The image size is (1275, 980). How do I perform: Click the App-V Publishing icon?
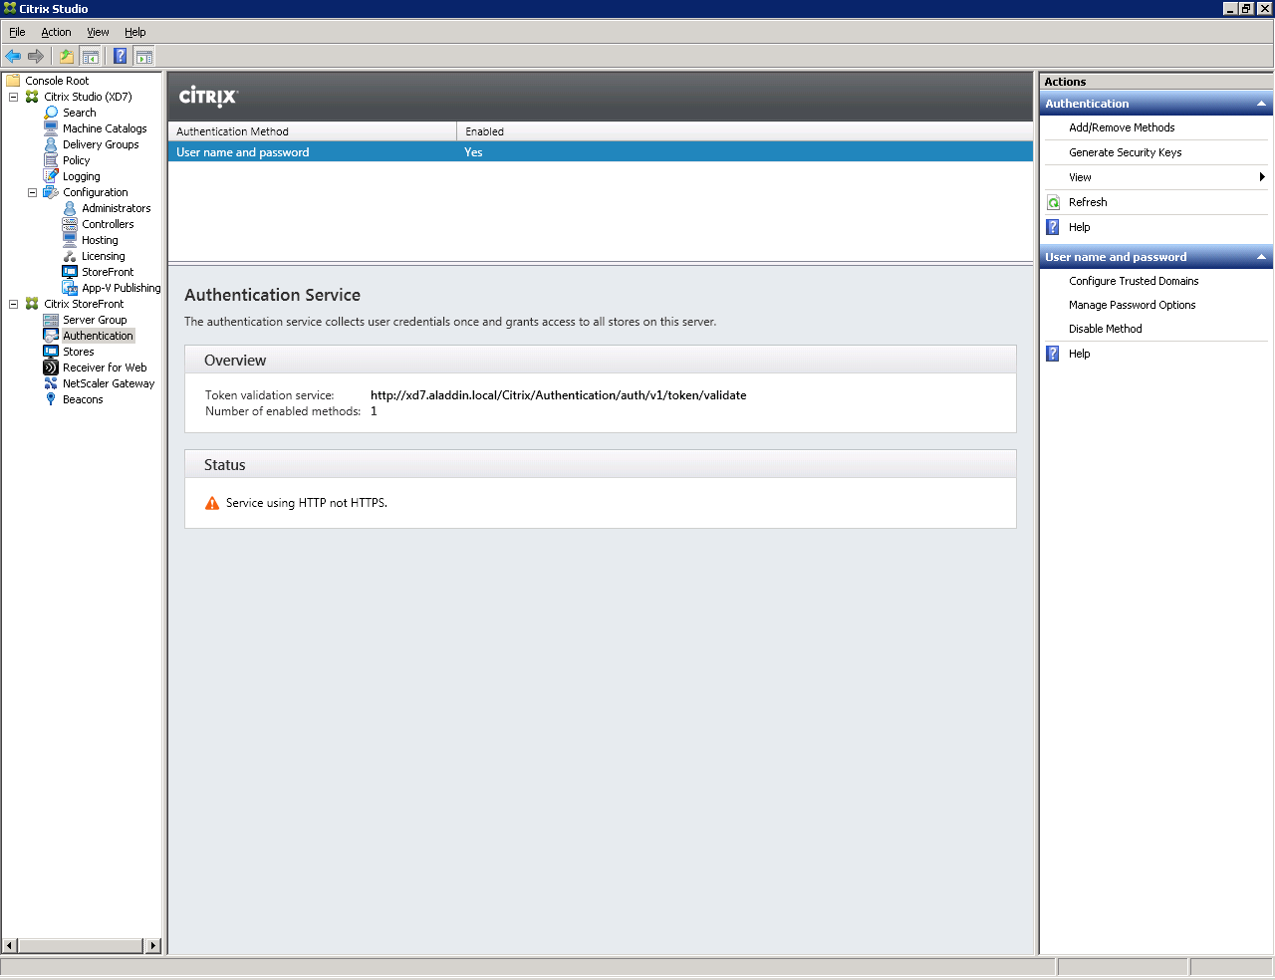[70, 288]
